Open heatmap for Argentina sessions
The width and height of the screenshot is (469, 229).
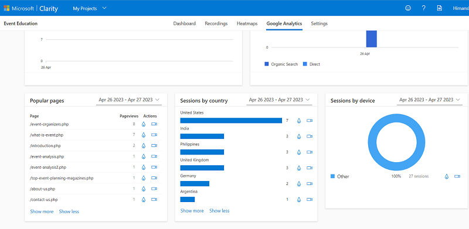click(299, 199)
